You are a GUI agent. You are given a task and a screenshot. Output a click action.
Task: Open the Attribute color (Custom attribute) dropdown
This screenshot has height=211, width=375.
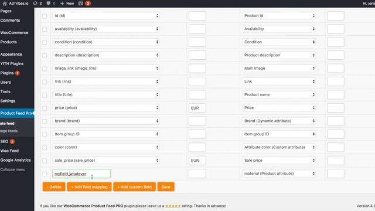click(279, 147)
